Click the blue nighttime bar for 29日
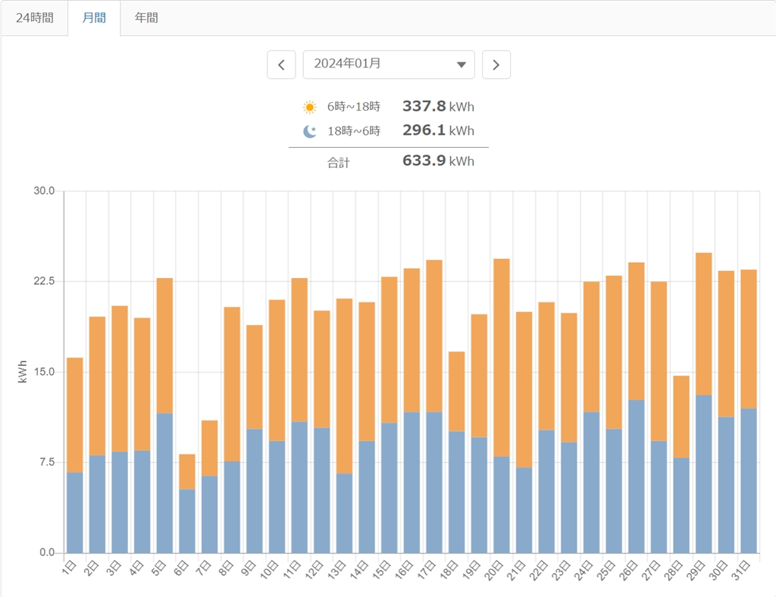Screen dimensions: 776x597 (703, 474)
